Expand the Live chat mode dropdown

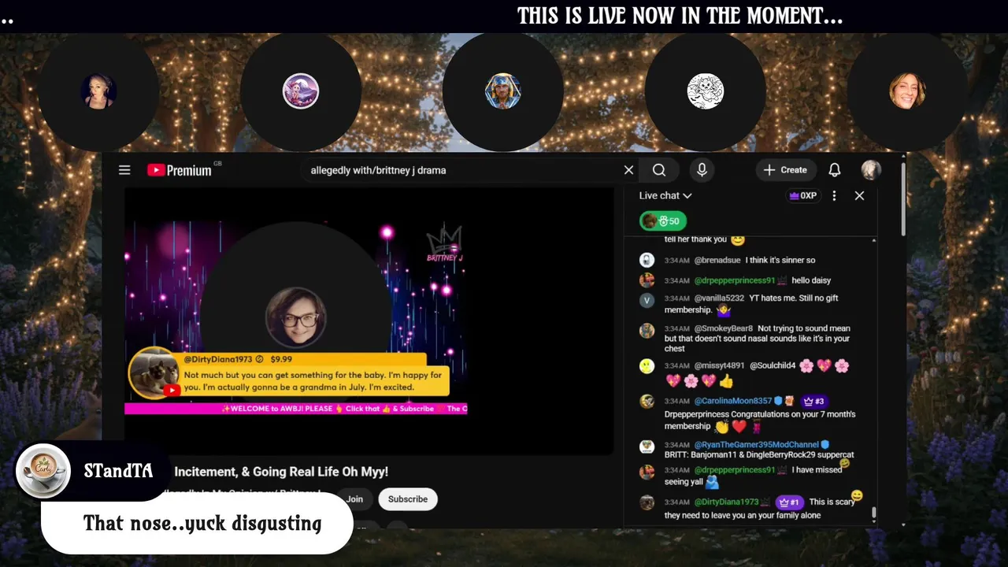[x=665, y=195]
